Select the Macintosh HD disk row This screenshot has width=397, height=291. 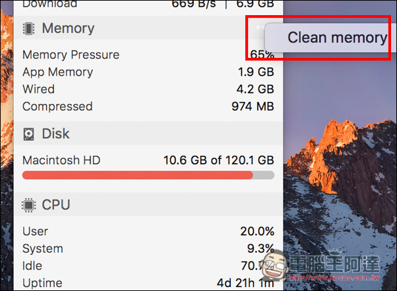[x=148, y=160]
